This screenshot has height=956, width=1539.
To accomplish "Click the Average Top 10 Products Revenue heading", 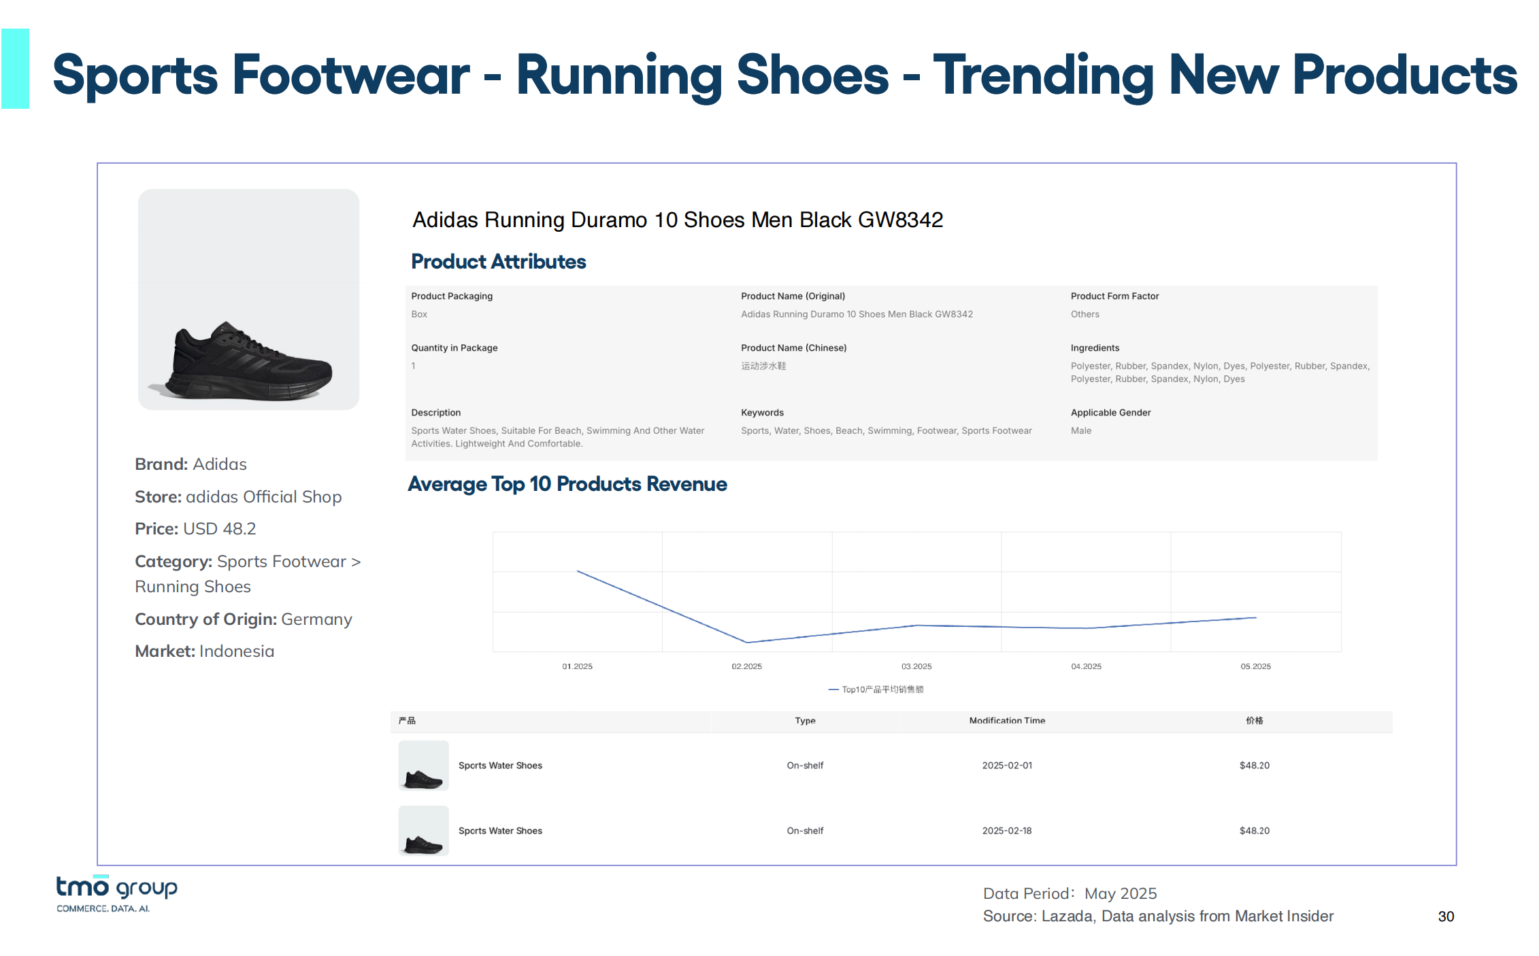I will click(x=567, y=484).
